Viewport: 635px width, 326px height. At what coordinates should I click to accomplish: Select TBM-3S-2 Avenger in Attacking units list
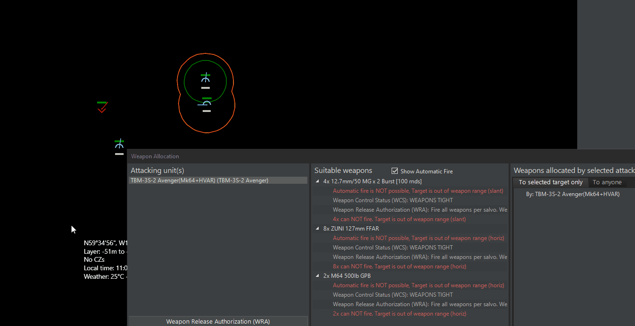218,180
